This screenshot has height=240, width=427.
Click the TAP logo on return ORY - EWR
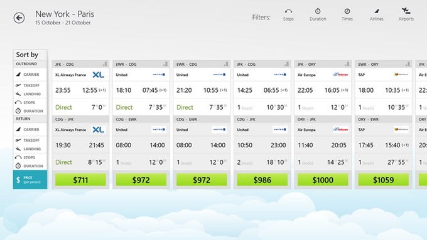coord(401,129)
